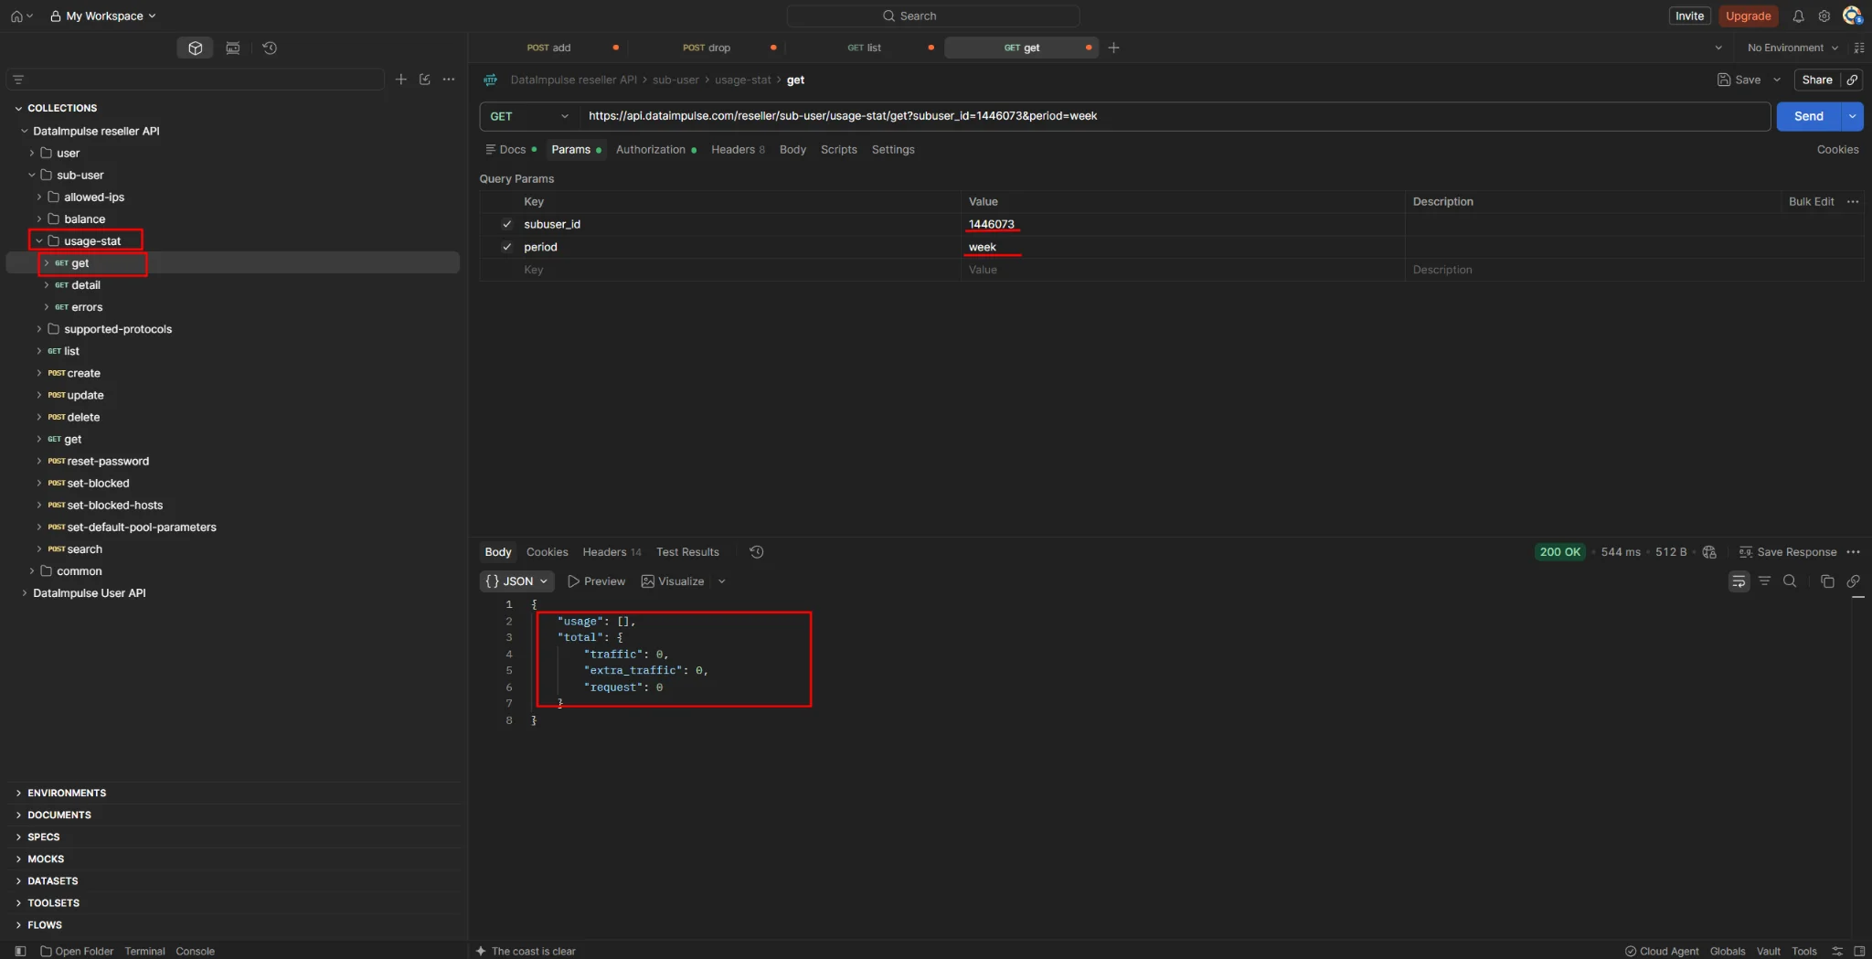Click the Send button
The width and height of the screenshot is (1872, 959).
click(x=1808, y=116)
